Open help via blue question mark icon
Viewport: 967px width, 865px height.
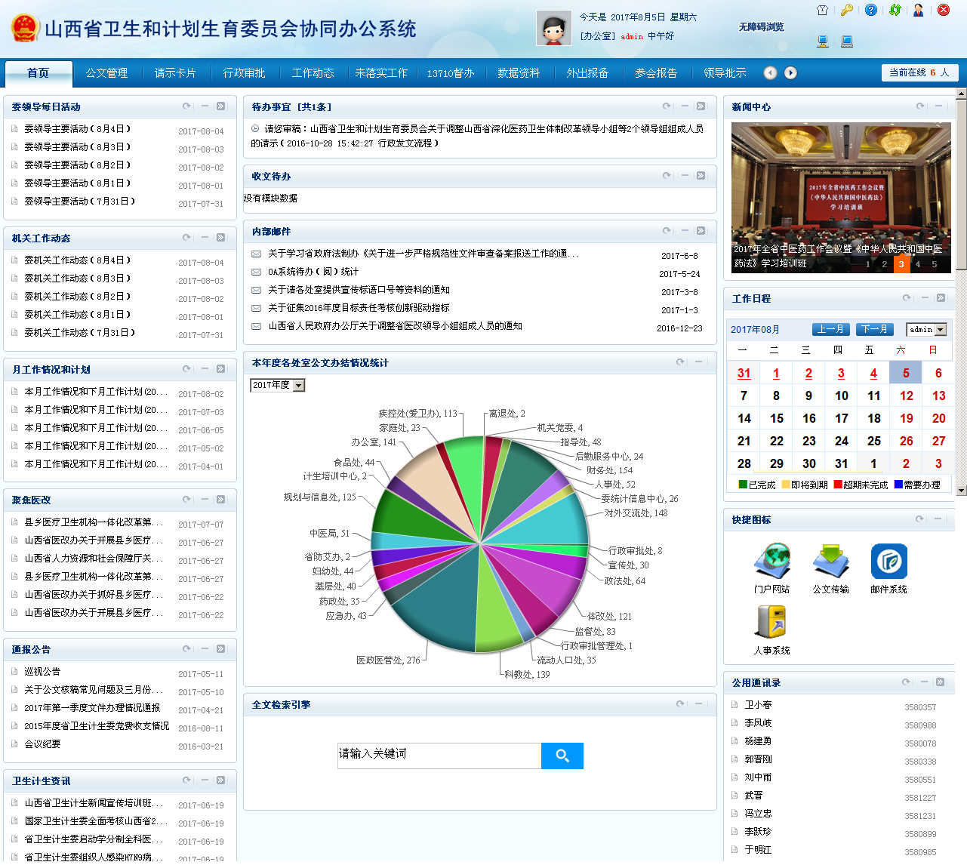click(870, 11)
